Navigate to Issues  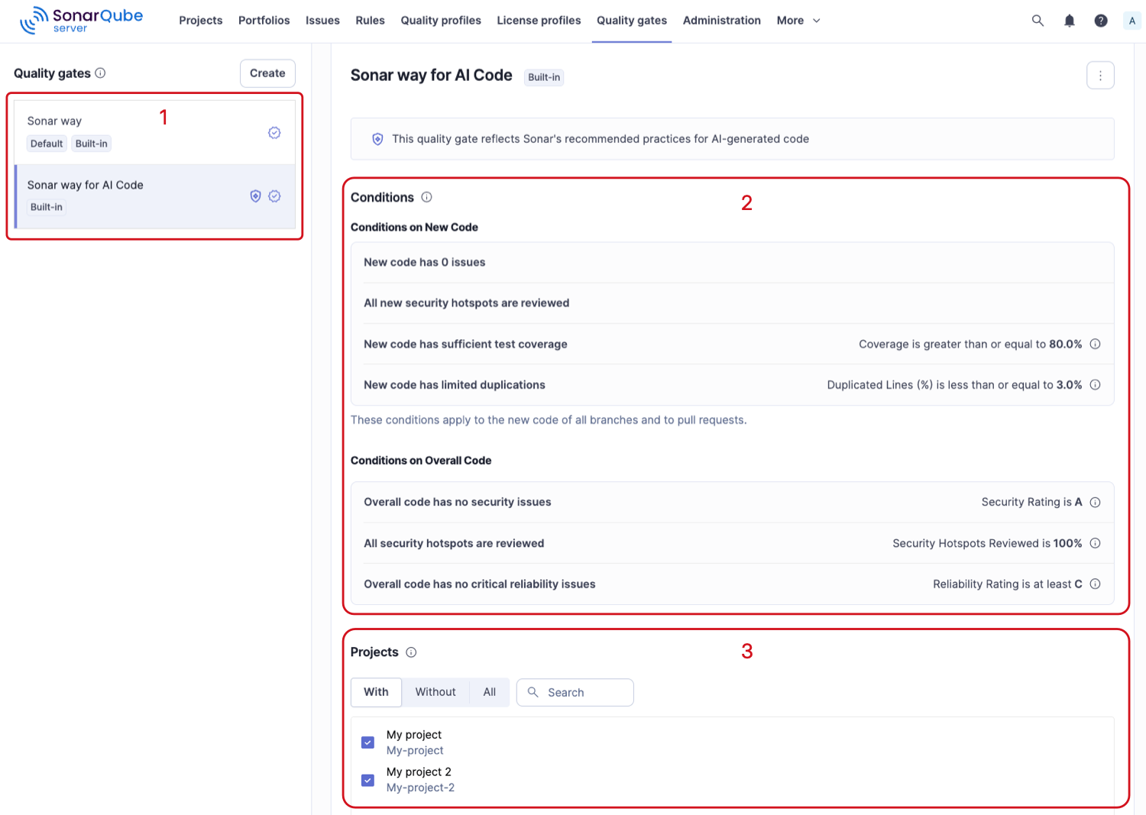coord(322,21)
